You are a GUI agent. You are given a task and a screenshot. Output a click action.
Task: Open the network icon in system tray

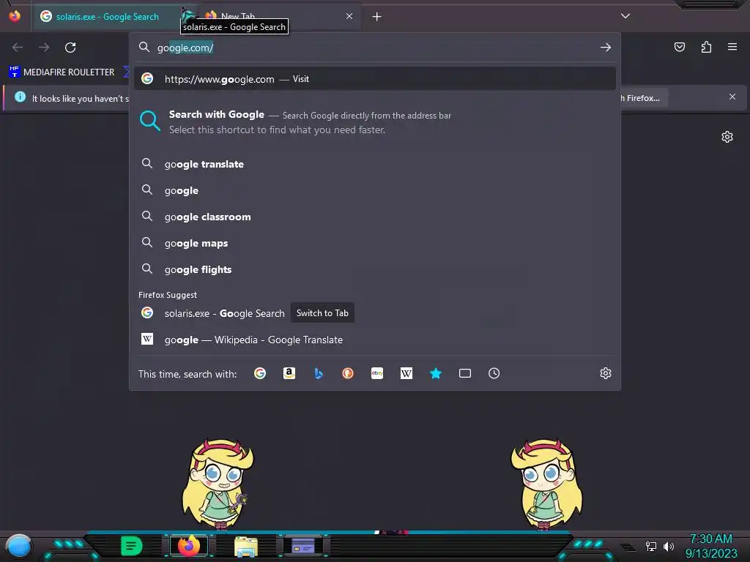[x=651, y=546]
